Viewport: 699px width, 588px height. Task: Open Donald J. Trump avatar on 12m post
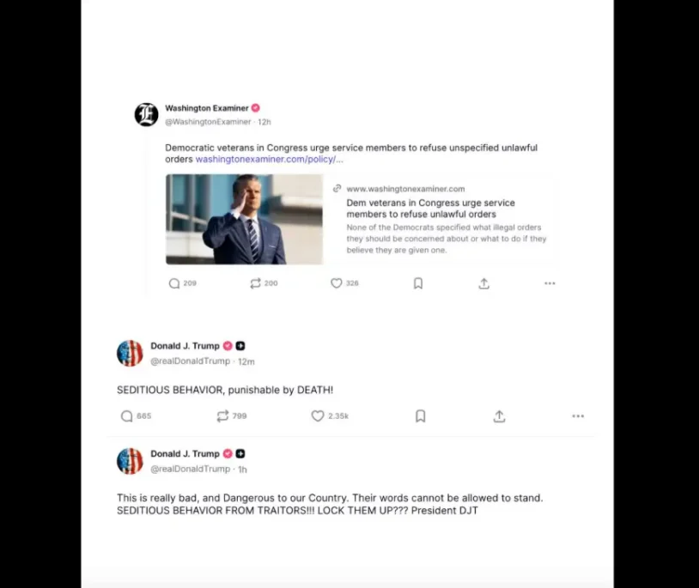click(x=130, y=354)
